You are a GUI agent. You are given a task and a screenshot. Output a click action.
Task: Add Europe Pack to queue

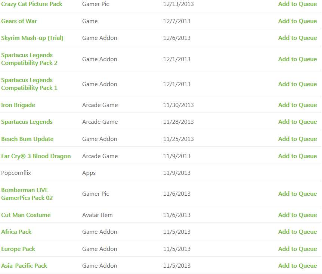pyautogui.click(x=298, y=249)
